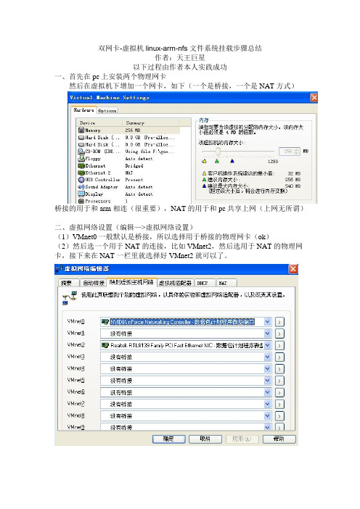Viewport: 360px width, 509px height.
Task: Open VMnet2 arrow button settings
Action: point(279,345)
